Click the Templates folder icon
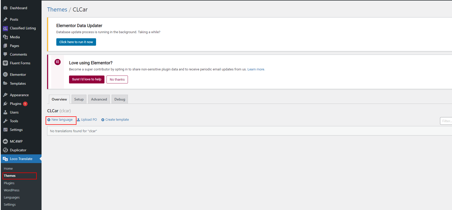Screen dimensions: 452x210 (x=5, y=83)
